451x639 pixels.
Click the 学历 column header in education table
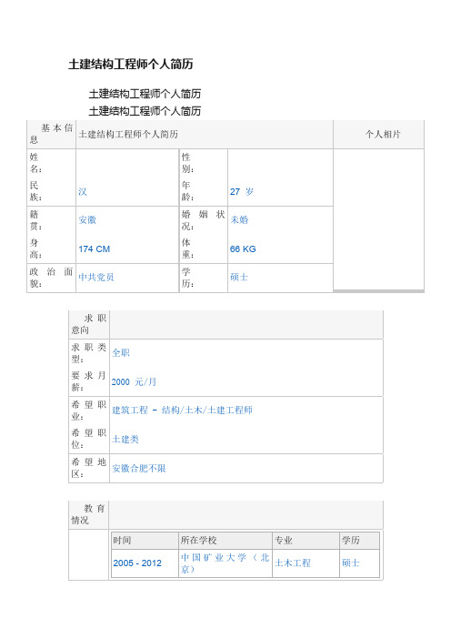coord(360,541)
